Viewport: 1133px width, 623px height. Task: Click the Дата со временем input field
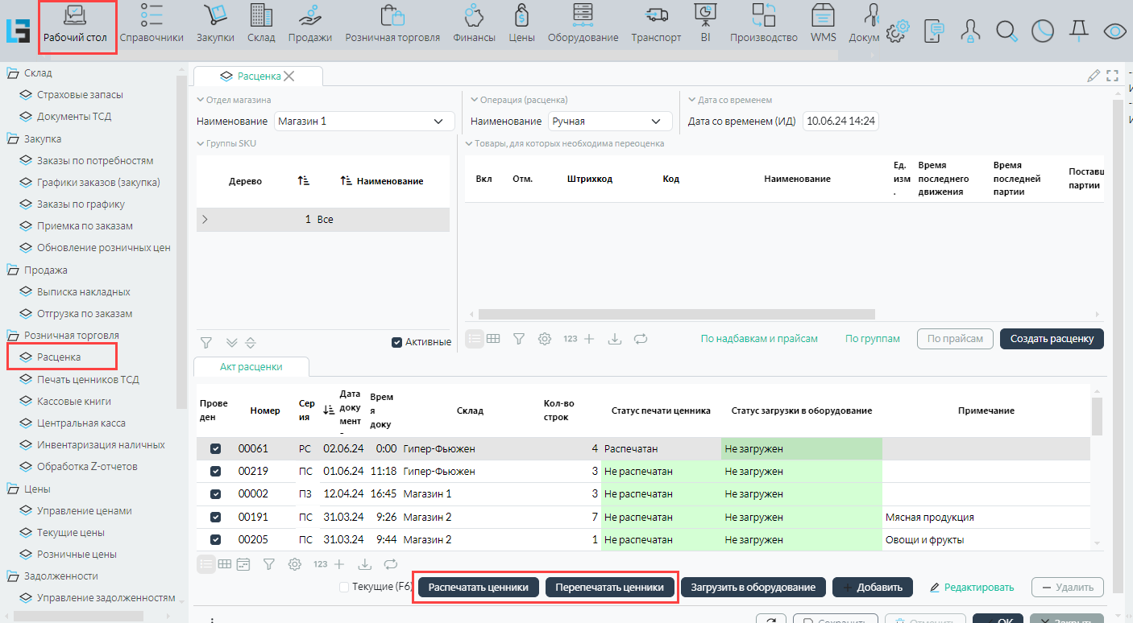840,122
